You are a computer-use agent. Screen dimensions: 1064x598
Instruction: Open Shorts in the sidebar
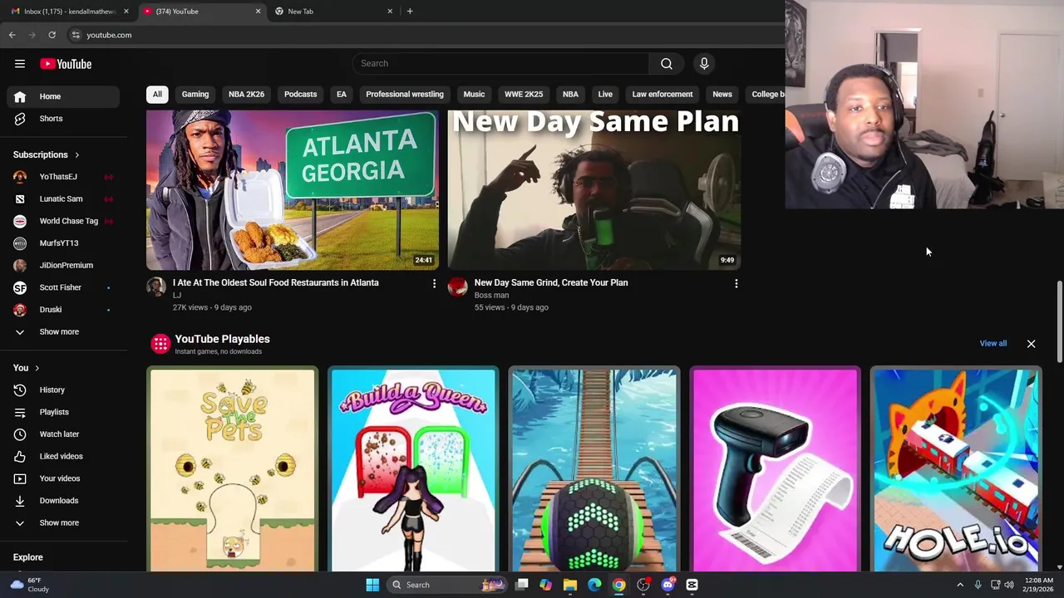(x=63, y=119)
